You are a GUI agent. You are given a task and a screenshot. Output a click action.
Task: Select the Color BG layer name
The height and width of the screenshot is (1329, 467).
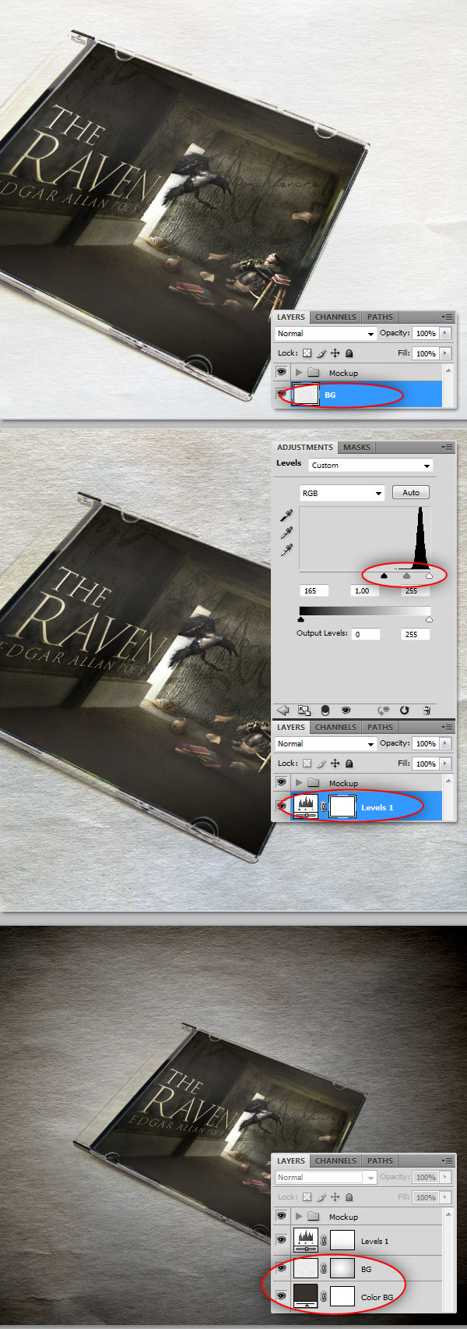377,1297
